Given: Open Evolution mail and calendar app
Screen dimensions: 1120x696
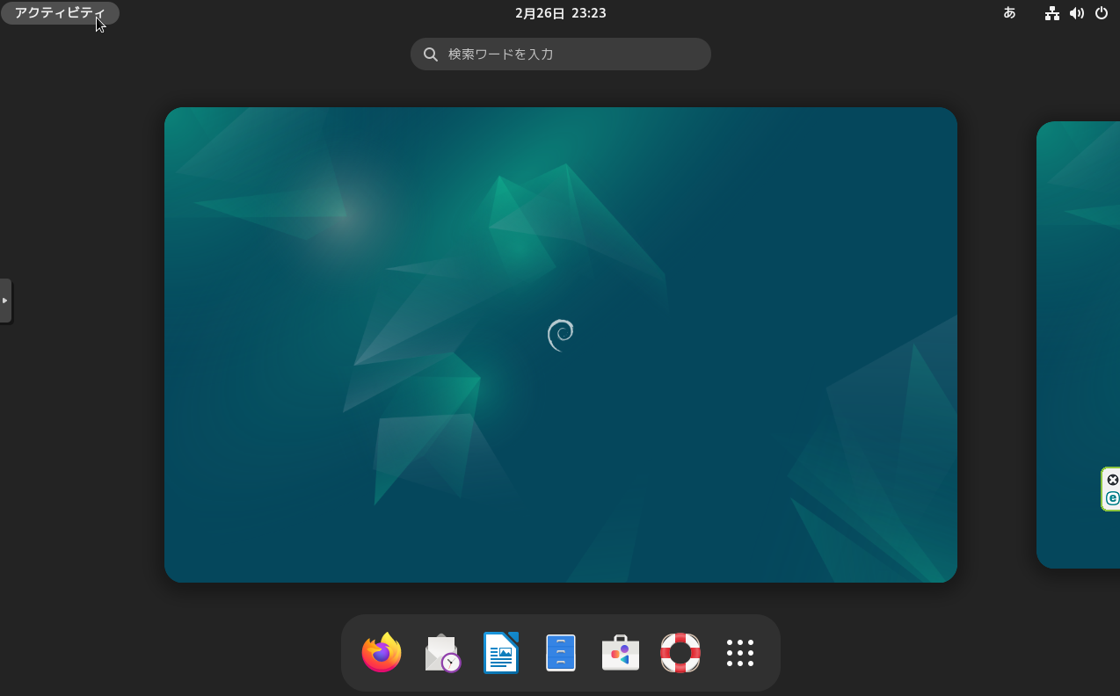Looking at the screenshot, I should (442, 653).
